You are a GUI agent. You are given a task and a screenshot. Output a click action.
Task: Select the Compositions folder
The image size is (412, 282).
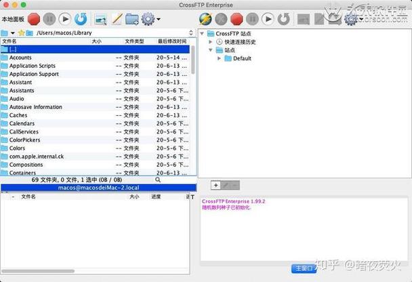pos(95,165)
